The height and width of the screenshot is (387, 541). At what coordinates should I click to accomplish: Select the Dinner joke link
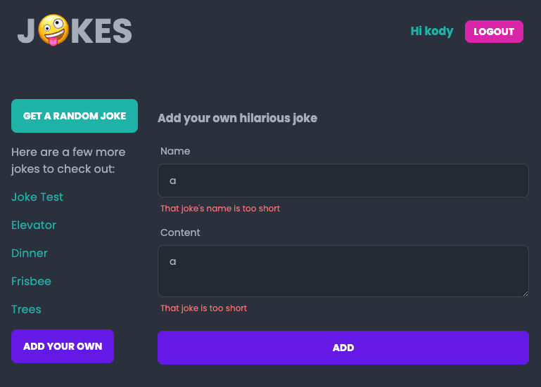point(30,254)
